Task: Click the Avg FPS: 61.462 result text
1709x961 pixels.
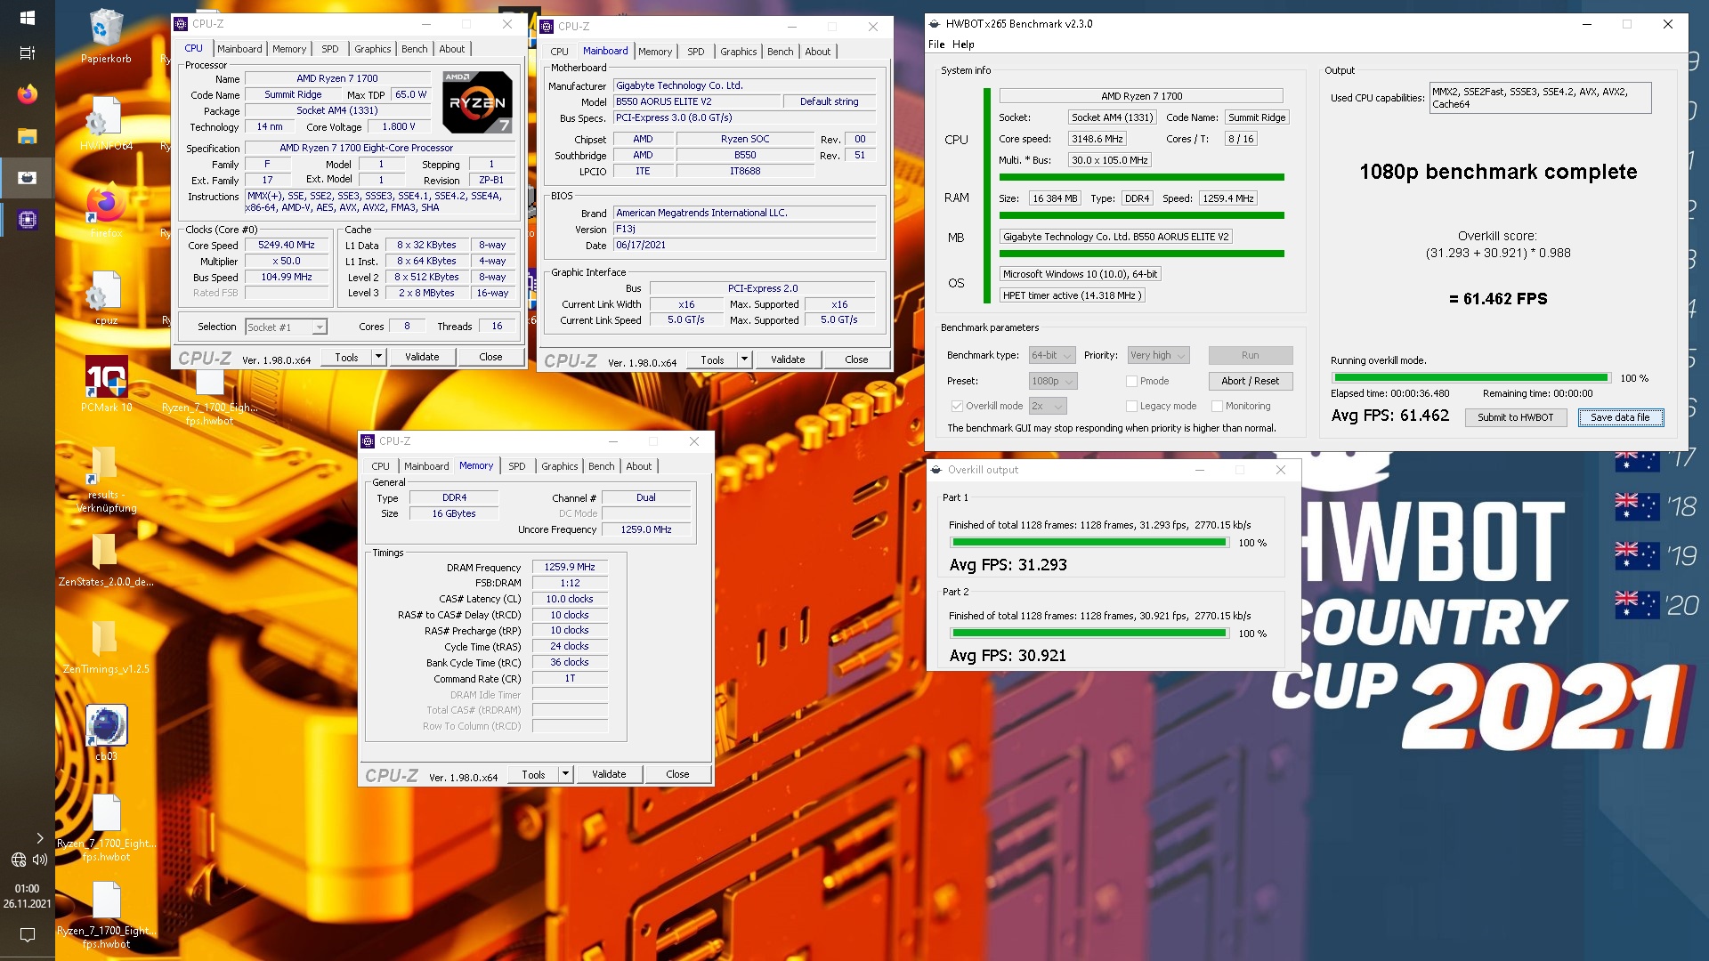Action: 1390,416
